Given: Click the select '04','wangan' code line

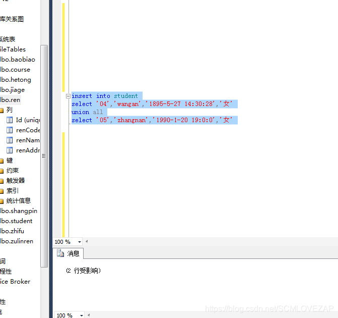Looking at the screenshot, I should (x=152, y=104).
